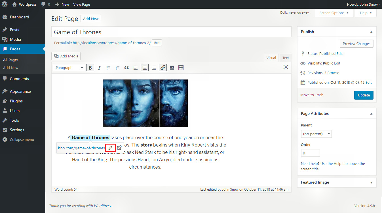
Task: Open Tools menu in sidebar
Action: [x=22, y=120]
